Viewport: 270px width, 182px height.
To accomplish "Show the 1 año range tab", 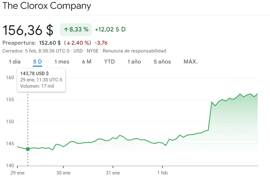I will click(x=134, y=62).
